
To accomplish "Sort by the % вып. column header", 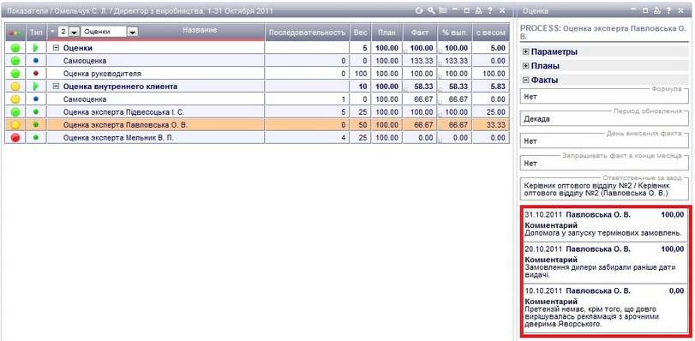I will click(x=454, y=33).
